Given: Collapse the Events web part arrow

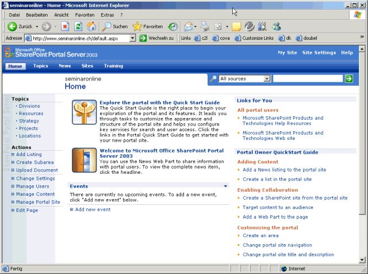Looking at the screenshot, I should point(226,187).
